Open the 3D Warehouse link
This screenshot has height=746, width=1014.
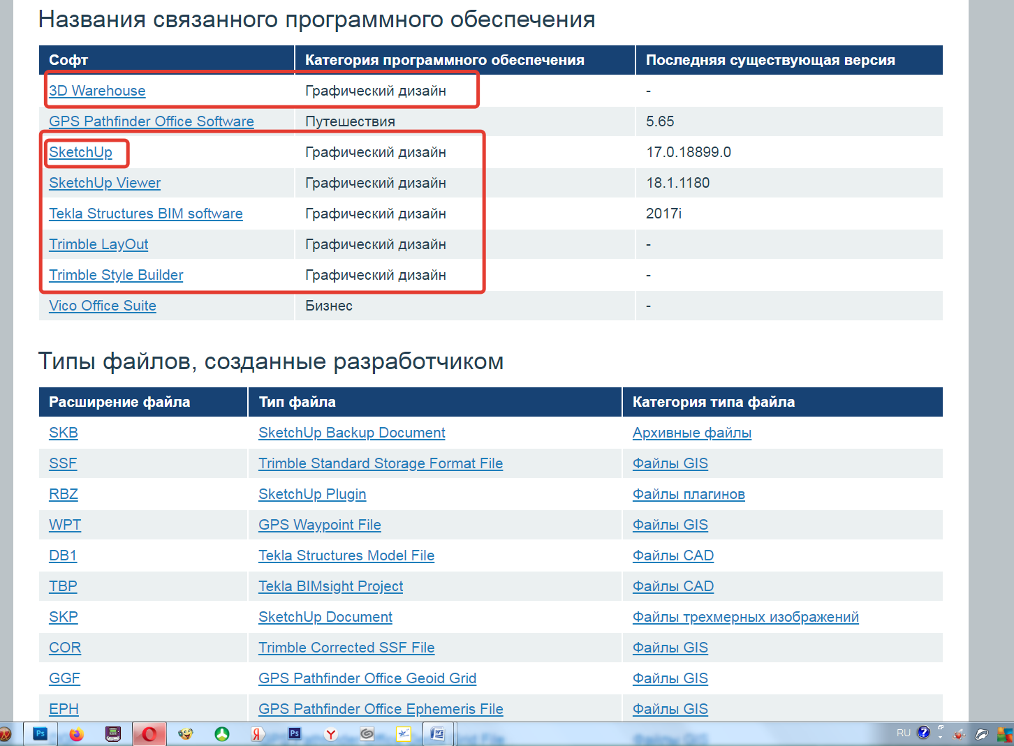[97, 91]
